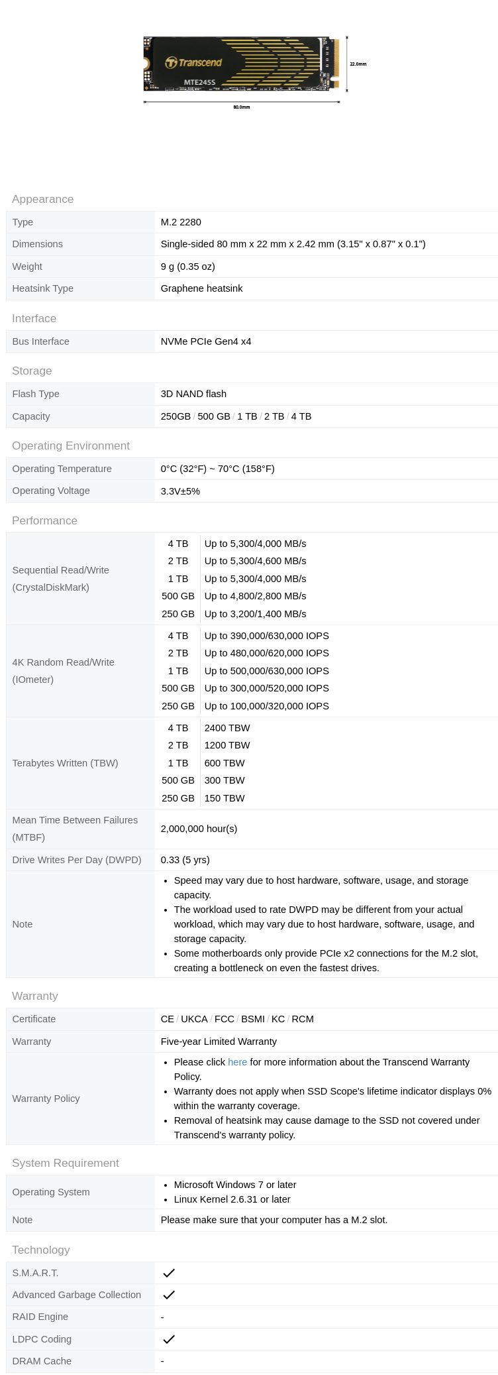Click the '500 GB' capacity in Capacity row
The image size is (498, 1375).
[x=214, y=416]
